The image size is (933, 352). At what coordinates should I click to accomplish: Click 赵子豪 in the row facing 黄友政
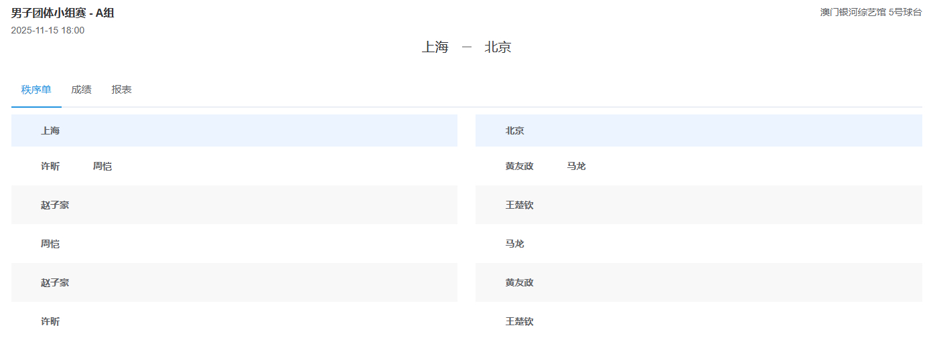[55, 282]
